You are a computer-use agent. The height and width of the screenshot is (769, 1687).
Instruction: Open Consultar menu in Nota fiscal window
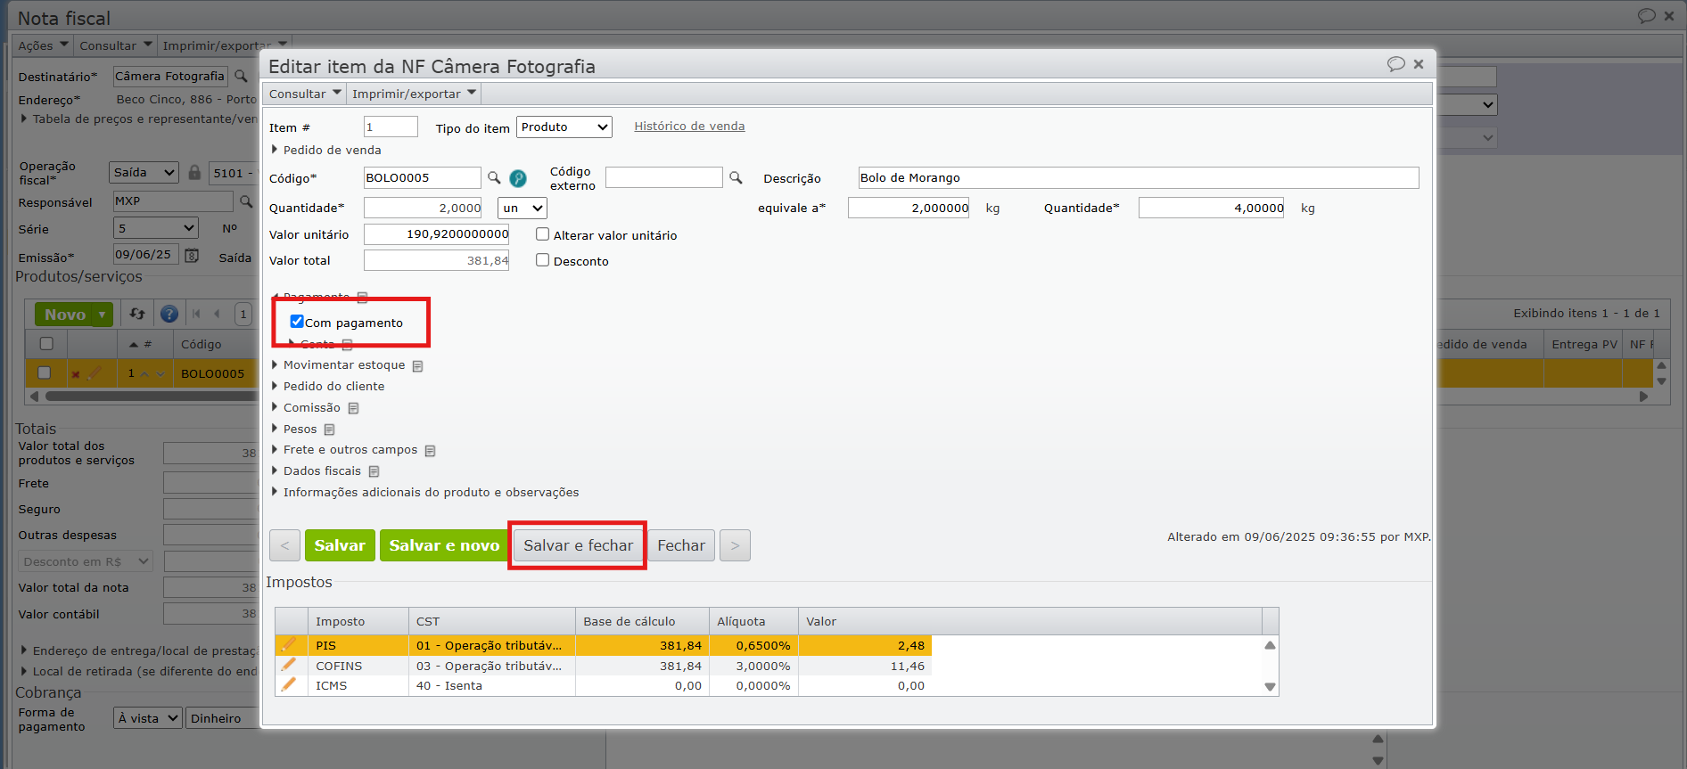(x=116, y=45)
